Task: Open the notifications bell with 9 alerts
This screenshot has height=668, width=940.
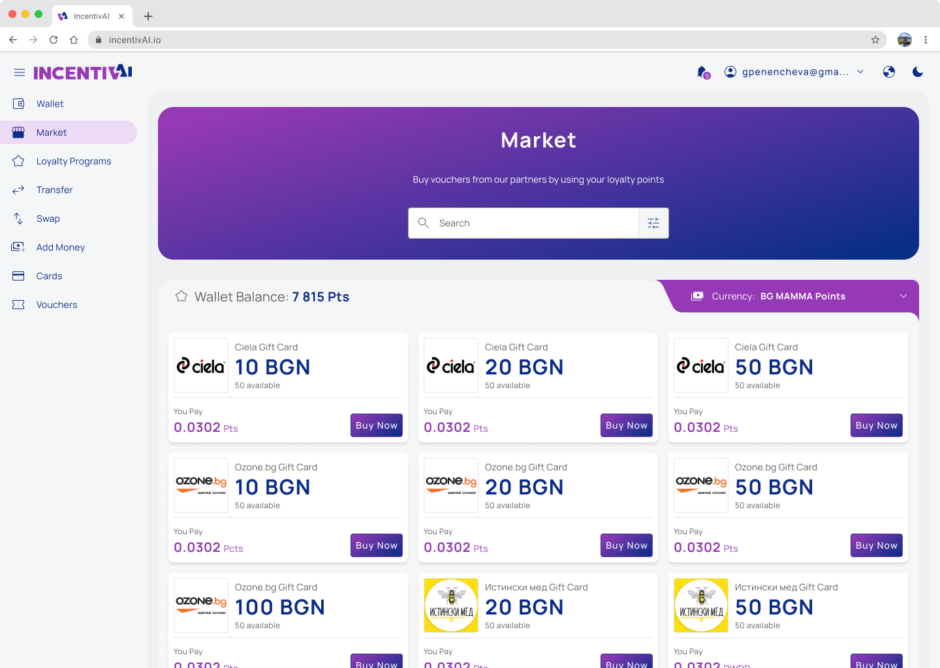Action: tap(701, 72)
